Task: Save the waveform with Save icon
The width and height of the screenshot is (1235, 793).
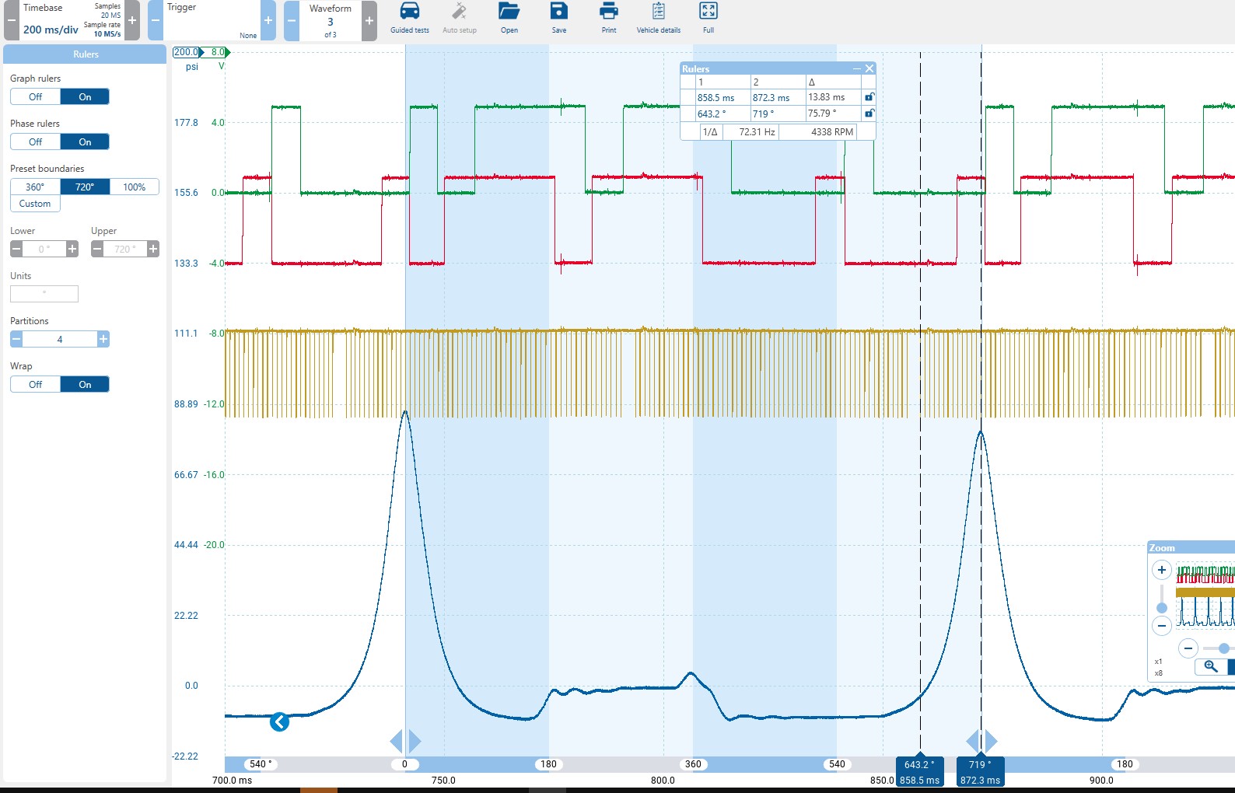Action: (x=558, y=12)
